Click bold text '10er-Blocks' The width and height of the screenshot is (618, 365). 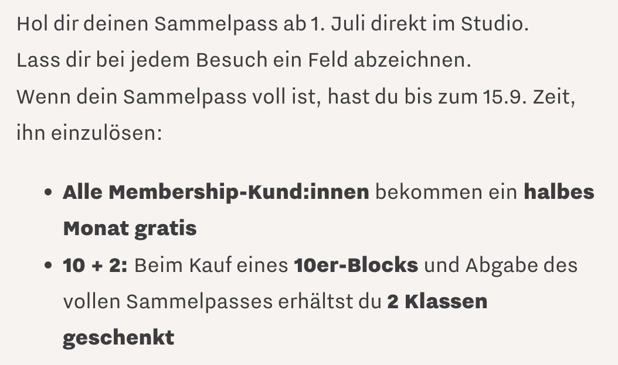pos(356,265)
